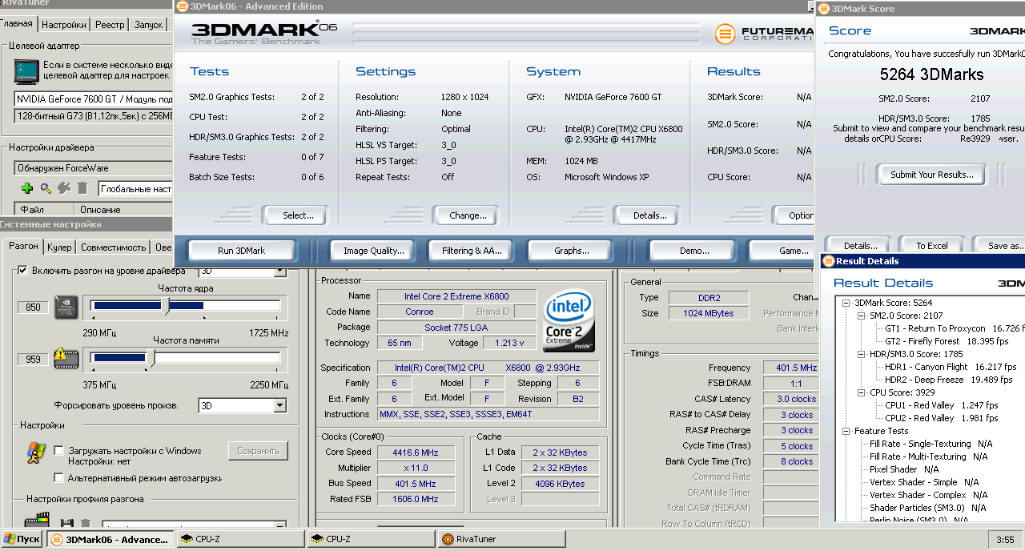Collapse the 3DMark Score: 5264 tree node
This screenshot has width=1025, height=551.
(x=846, y=303)
